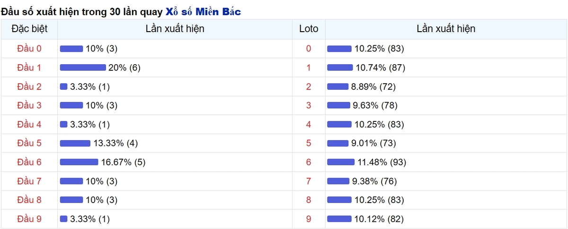
Task: Click the 13.33% (4) bar for Đầu 5
Action: (75, 143)
